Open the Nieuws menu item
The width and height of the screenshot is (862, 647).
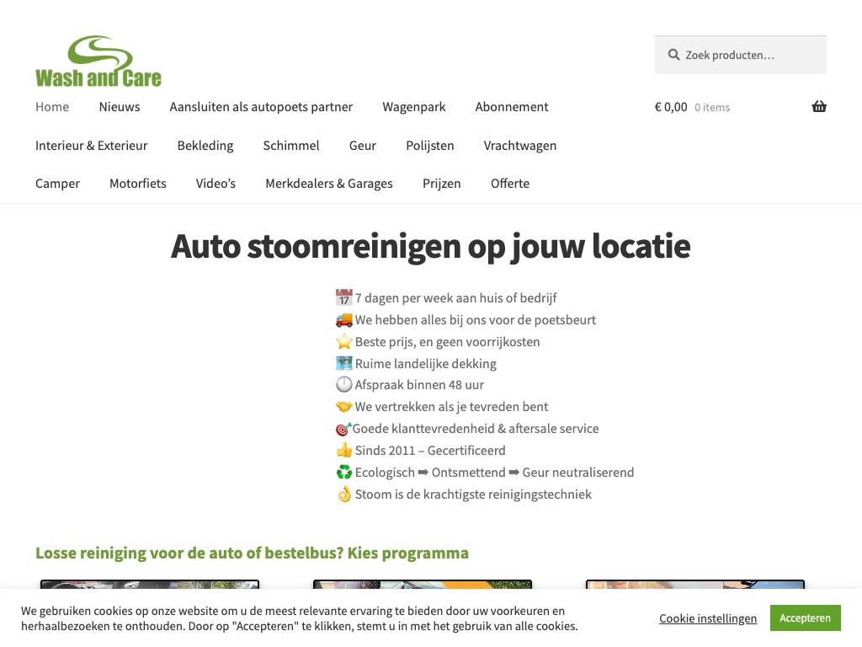pos(120,107)
